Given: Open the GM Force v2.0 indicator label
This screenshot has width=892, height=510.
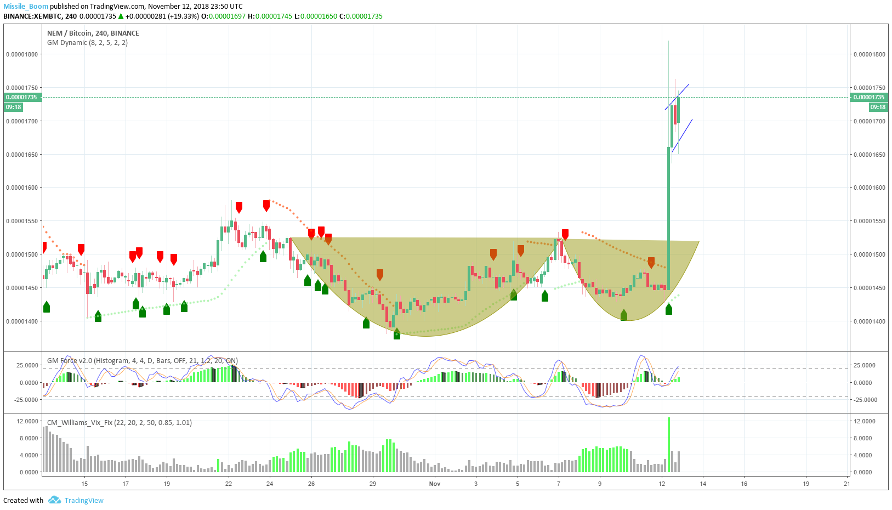Looking at the screenshot, I should pos(143,361).
